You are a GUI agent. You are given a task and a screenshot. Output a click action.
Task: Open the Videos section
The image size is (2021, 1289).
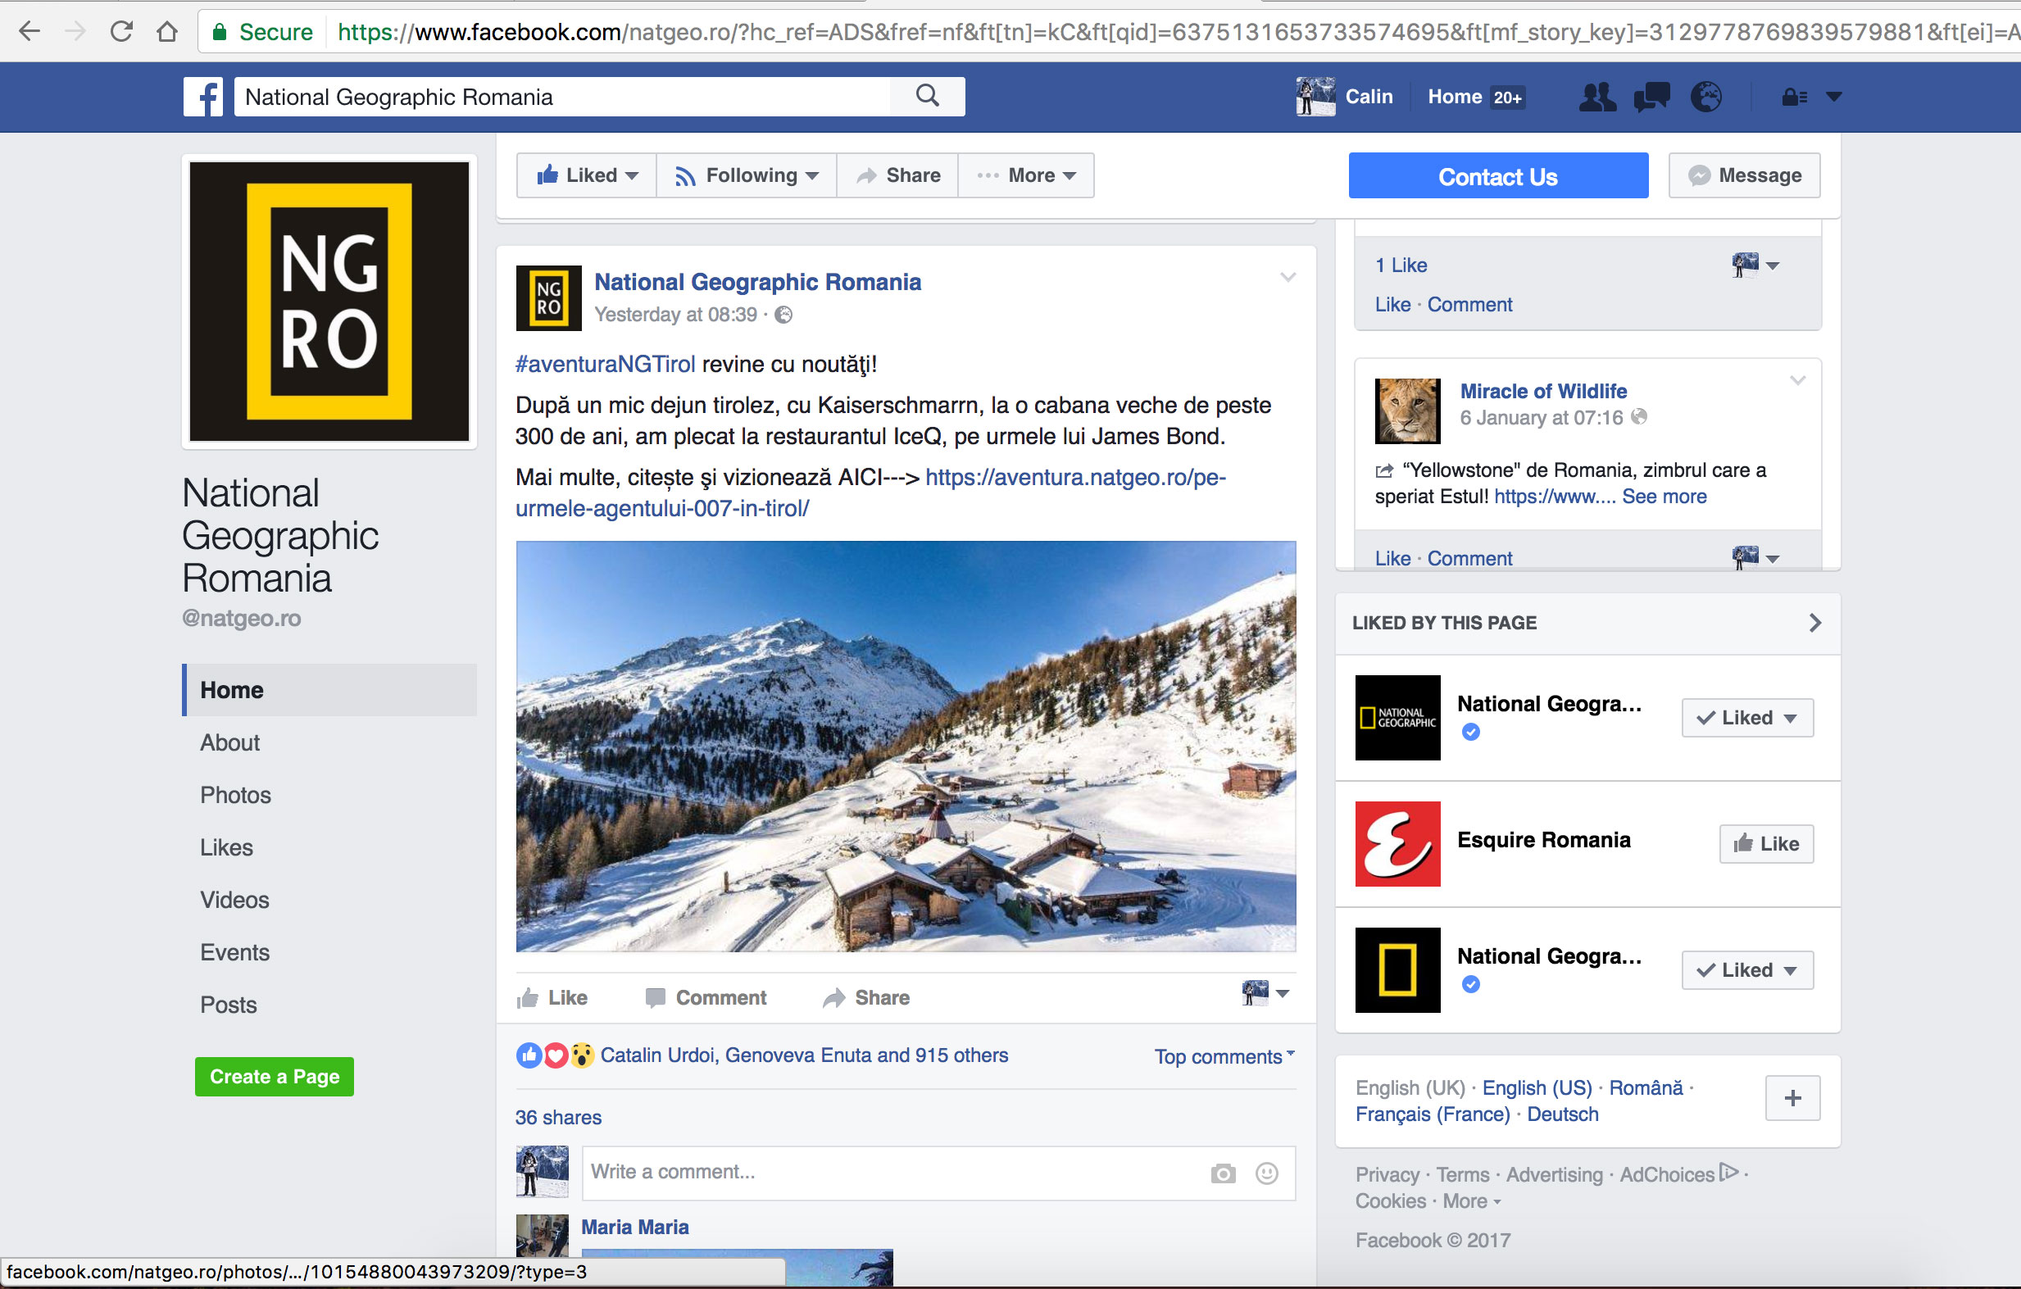(x=235, y=900)
